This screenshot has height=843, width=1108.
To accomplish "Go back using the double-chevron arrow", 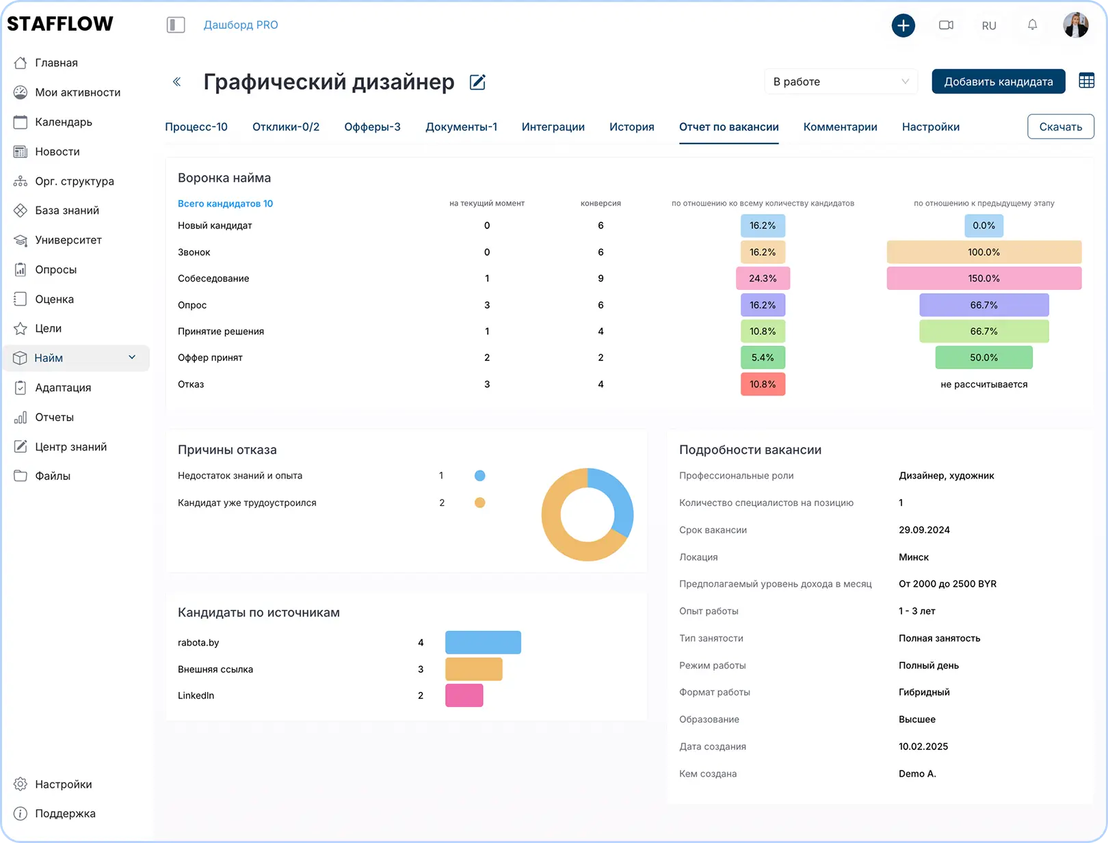I will click(x=176, y=82).
